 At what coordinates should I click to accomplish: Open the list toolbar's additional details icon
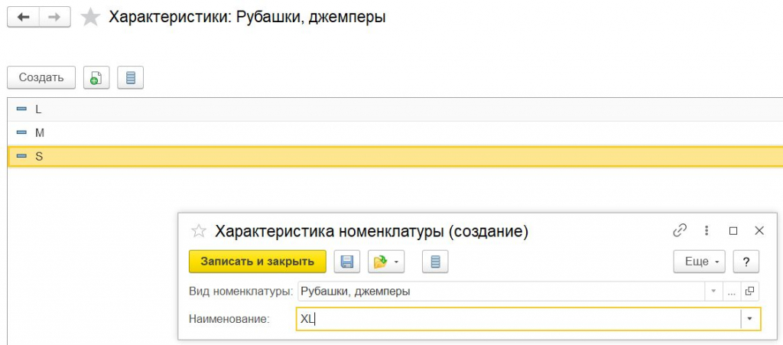click(x=130, y=77)
